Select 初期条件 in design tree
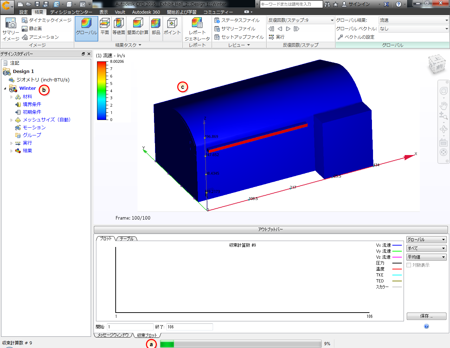This screenshot has width=450, height=348. [32, 112]
